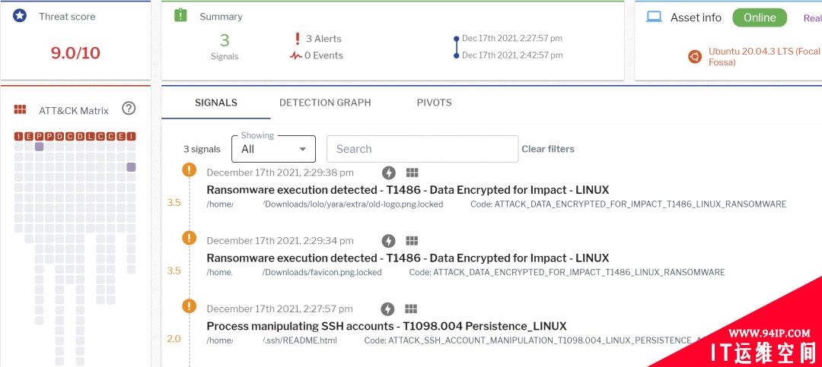Click matrix grid icon on 2:29:34 pm signal
Image resolution: width=822 pixels, height=367 pixels.
pos(412,240)
